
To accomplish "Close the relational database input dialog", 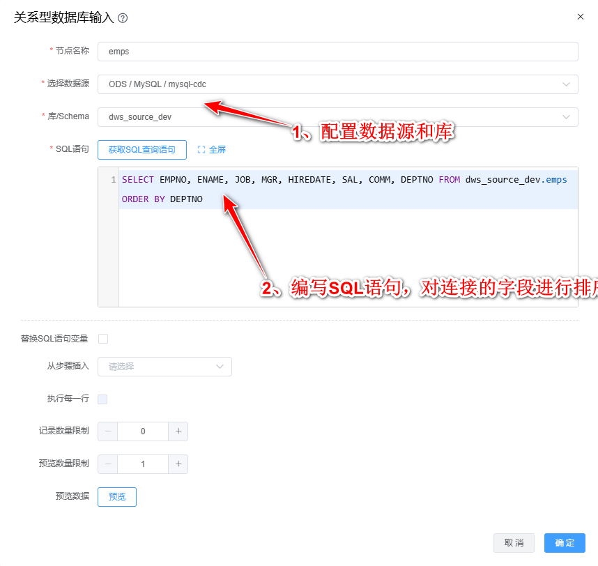I will (580, 17).
